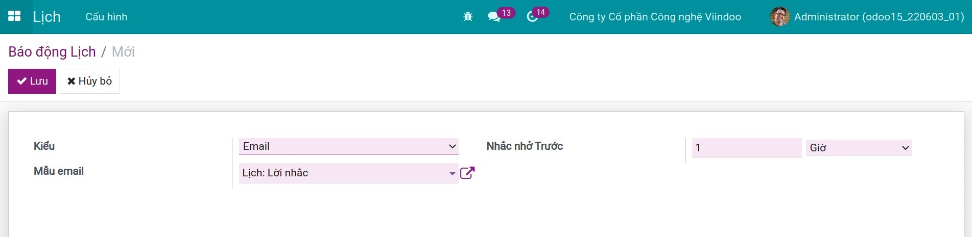The image size is (972, 237).
Task: Open Mẫu email dropdown Lịch: Lời nhắc
Action: pyautogui.click(x=349, y=173)
